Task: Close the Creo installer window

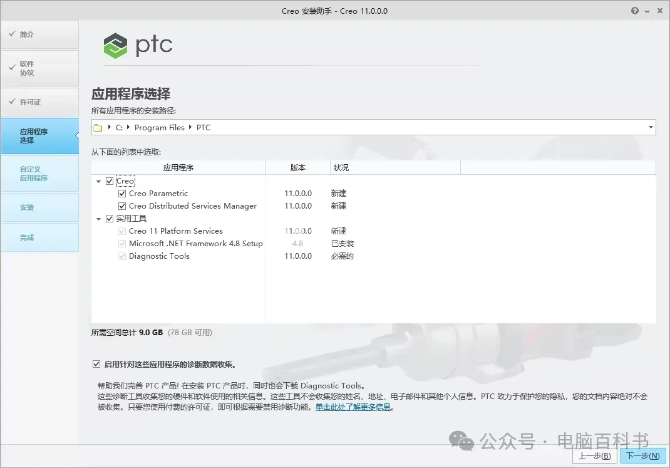Action: pos(660,11)
